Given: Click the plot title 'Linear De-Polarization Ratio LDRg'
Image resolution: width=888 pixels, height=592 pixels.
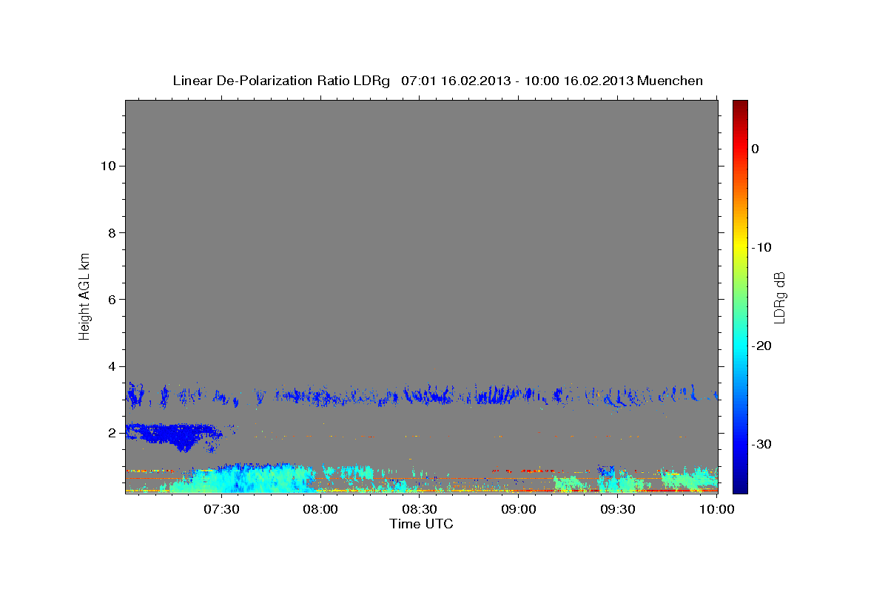Looking at the screenshot, I should (x=281, y=81).
